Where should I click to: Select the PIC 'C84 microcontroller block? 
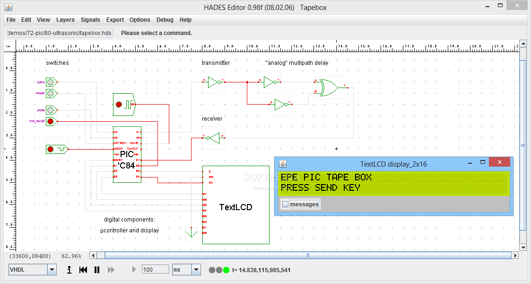127,154
